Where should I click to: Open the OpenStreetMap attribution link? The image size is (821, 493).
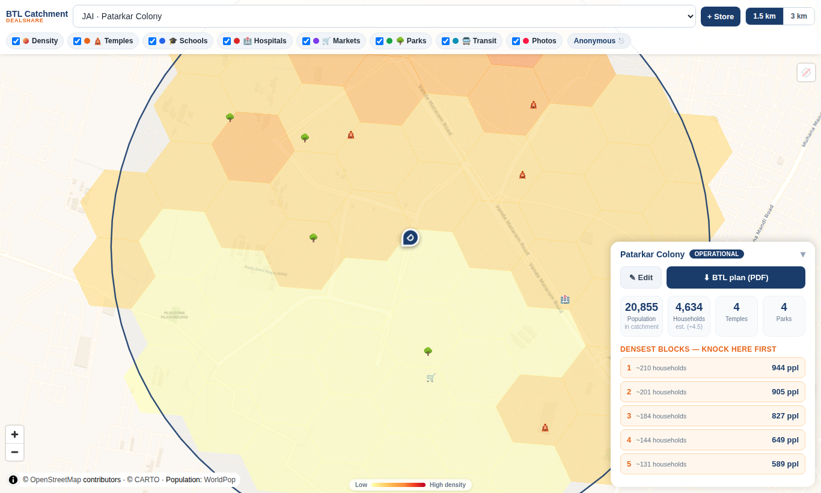(55, 480)
